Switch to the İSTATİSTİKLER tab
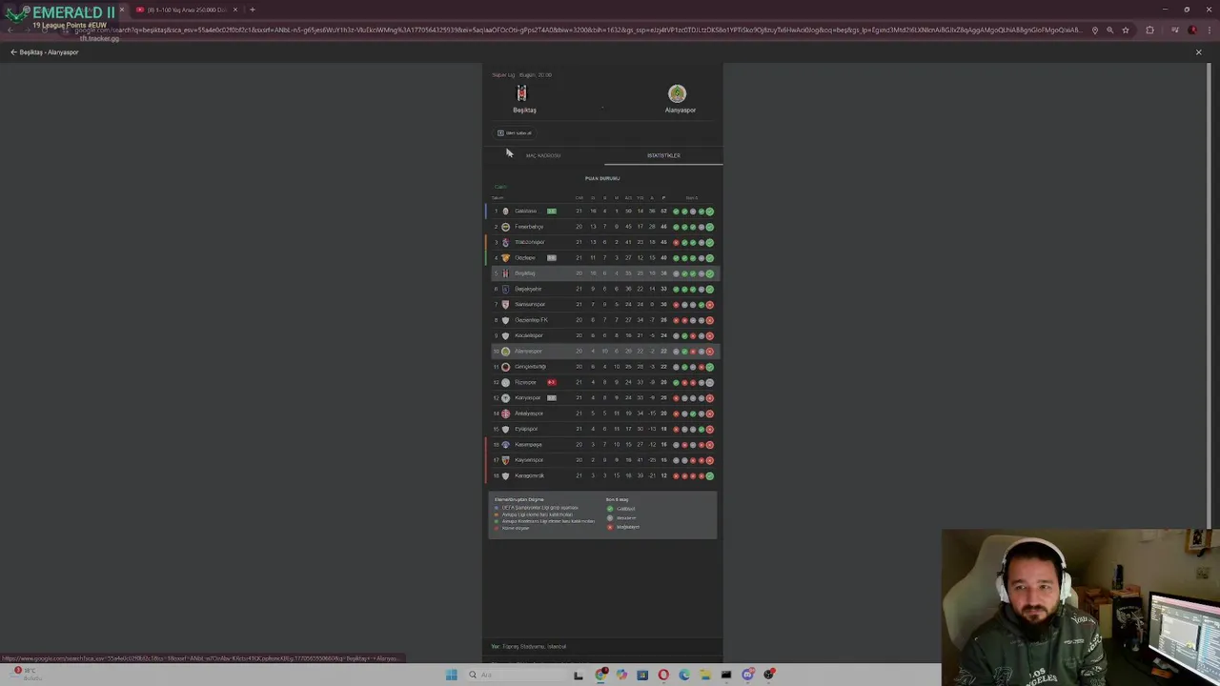This screenshot has height=686, width=1220. click(x=663, y=155)
